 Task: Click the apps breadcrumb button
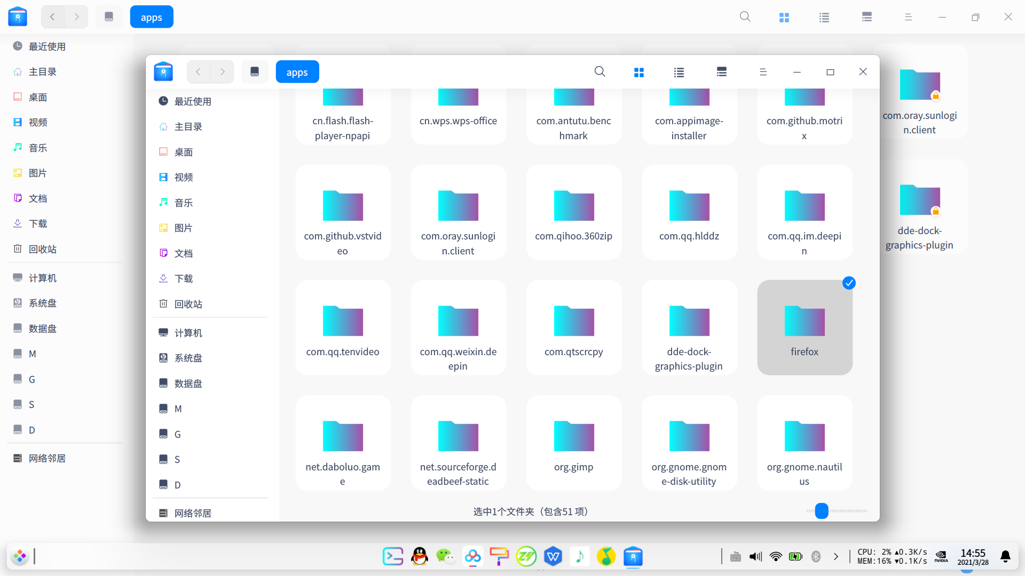(x=297, y=72)
